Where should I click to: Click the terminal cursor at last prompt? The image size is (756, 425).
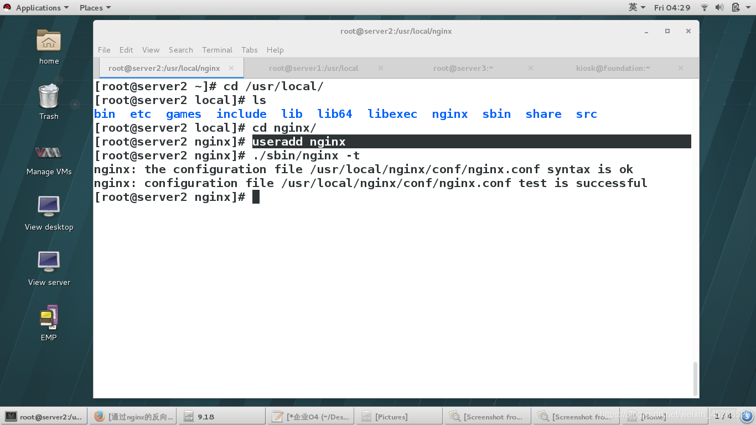(x=256, y=197)
